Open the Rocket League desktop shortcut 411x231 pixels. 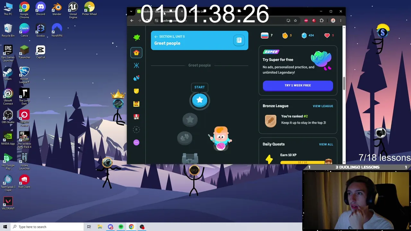pyautogui.click(x=24, y=75)
